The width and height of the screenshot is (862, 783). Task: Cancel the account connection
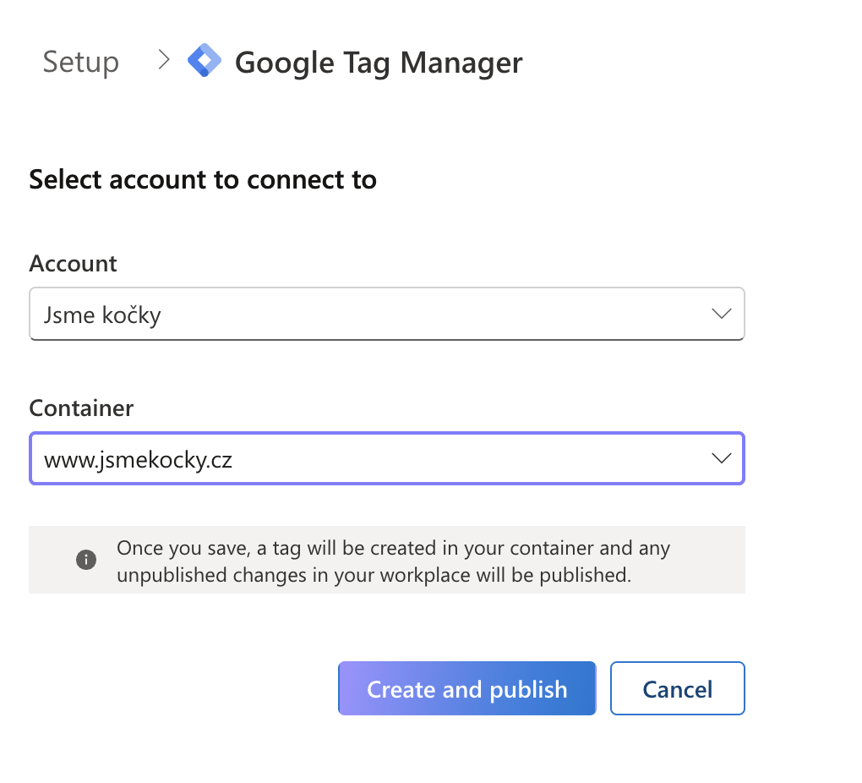(677, 688)
